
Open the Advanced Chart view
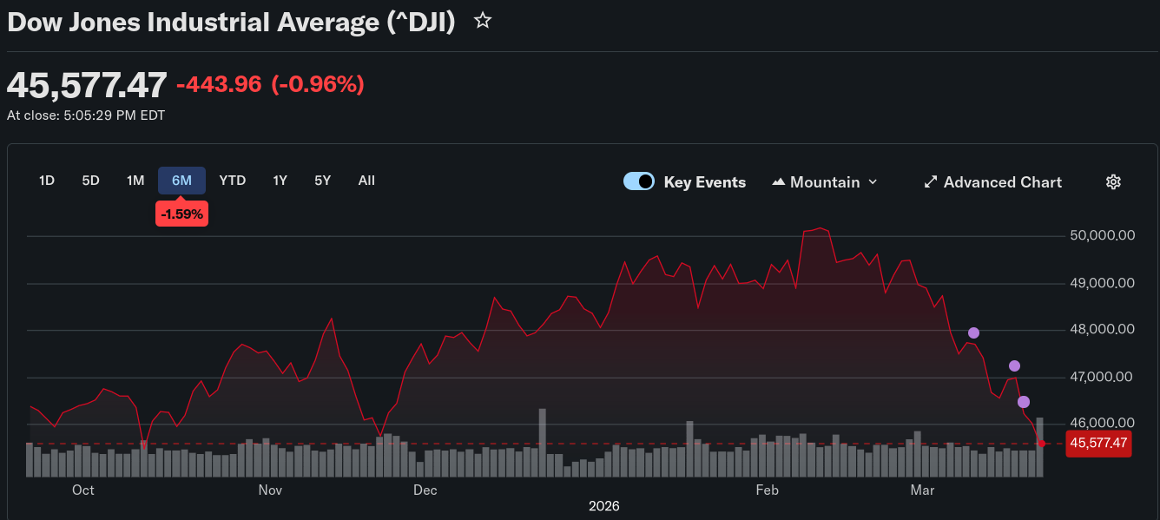click(992, 182)
